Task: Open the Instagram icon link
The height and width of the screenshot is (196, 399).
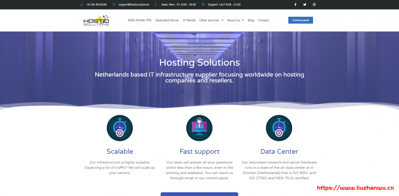Action: [x=314, y=5]
